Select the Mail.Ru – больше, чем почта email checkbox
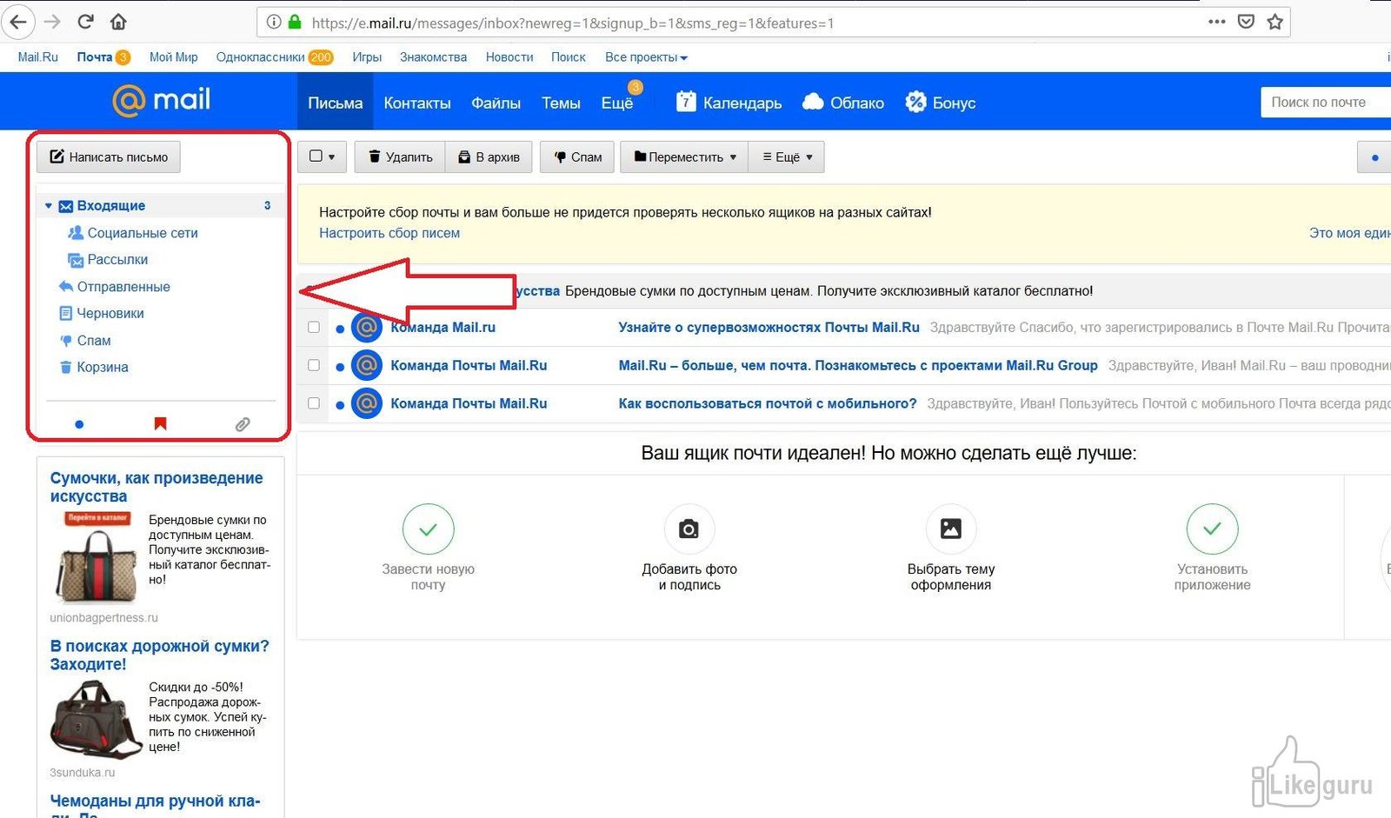 [314, 365]
